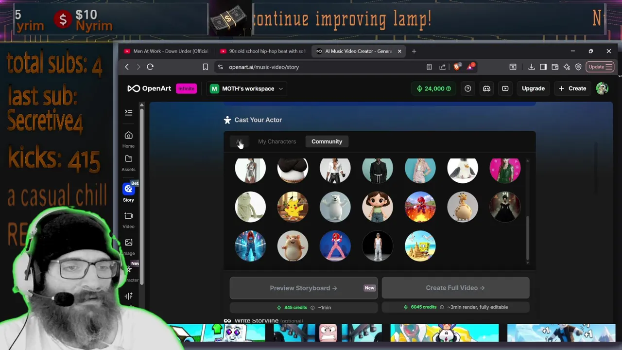Viewport: 622px width, 350px height.
Task: Expand MOTH's workspace dropdown
Action: click(x=247, y=88)
